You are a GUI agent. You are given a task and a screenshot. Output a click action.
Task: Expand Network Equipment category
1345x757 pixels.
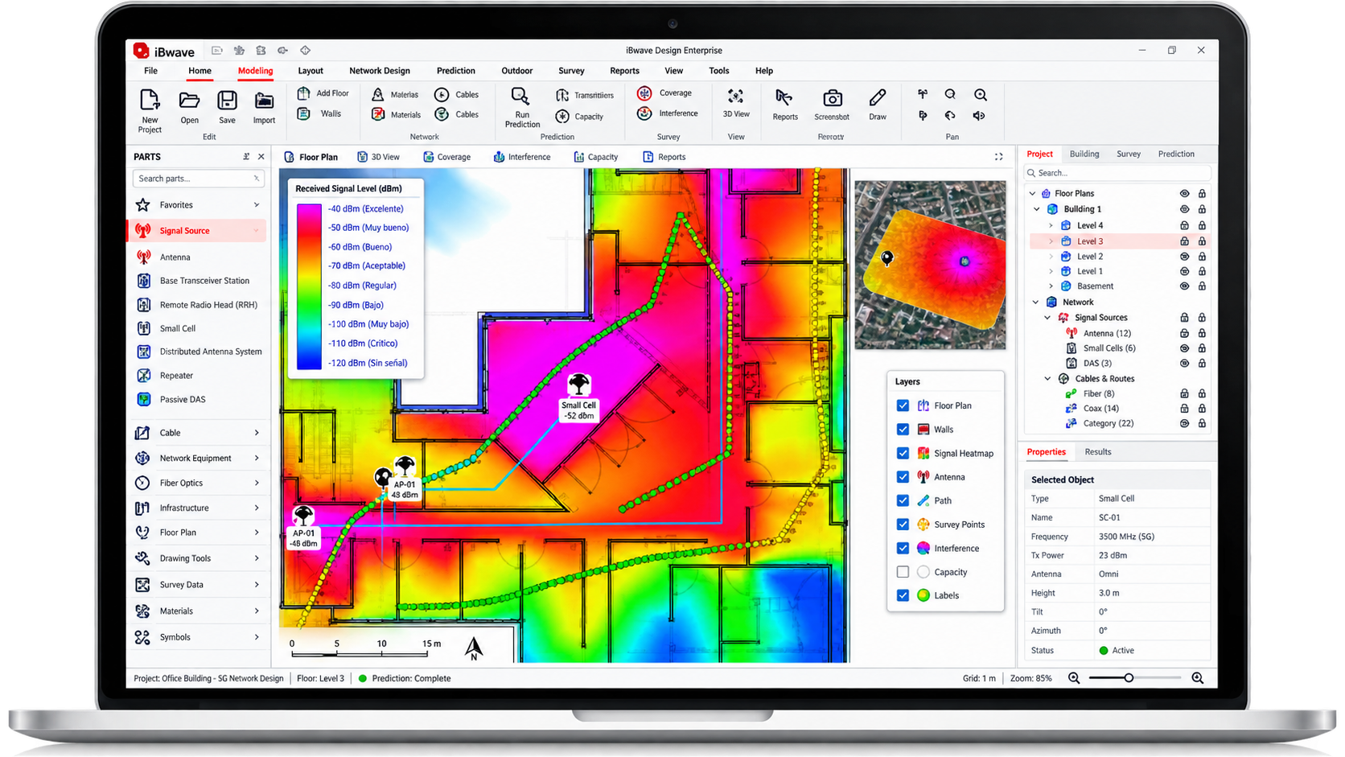[x=257, y=459]
